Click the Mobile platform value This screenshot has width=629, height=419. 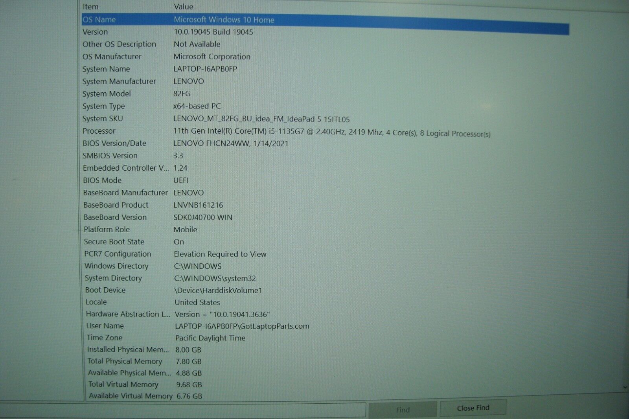pyautogui.click(x=185, y=230)
